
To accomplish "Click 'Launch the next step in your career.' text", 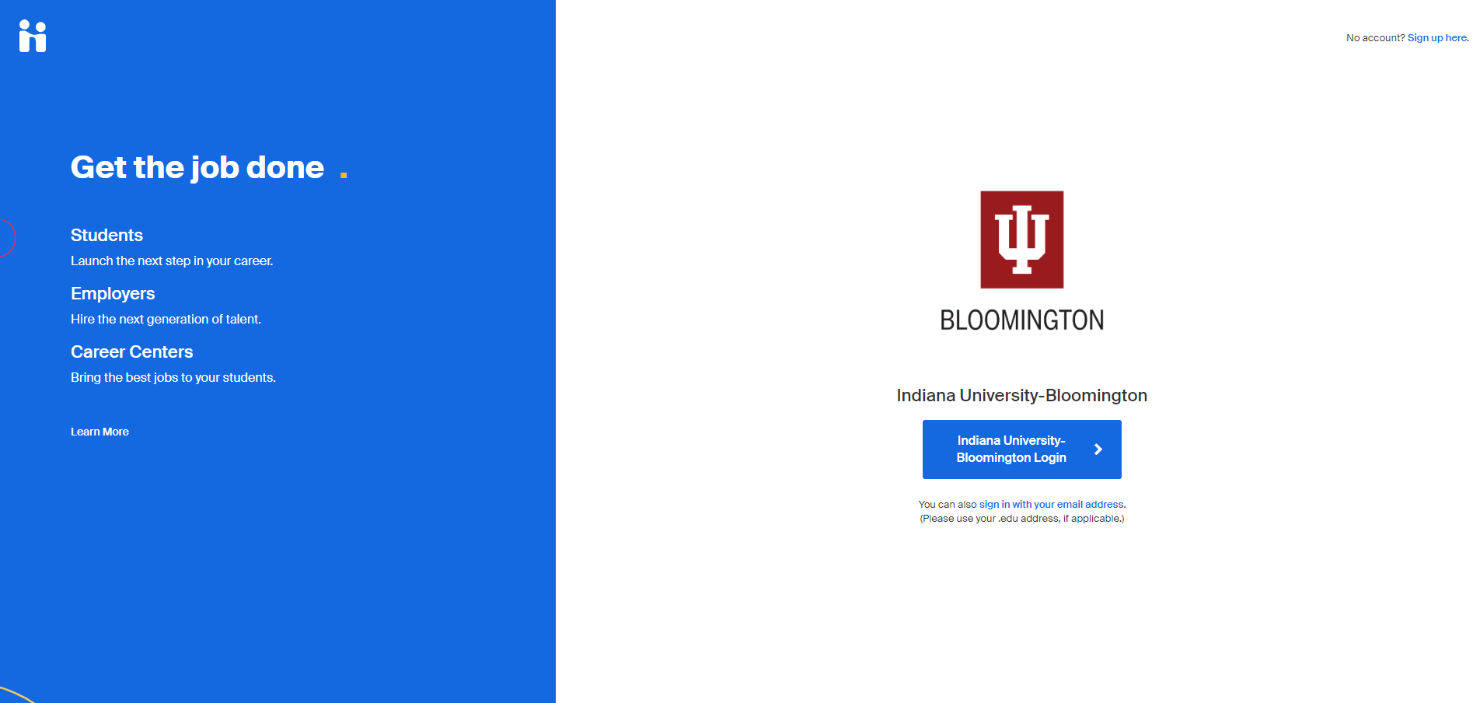I will 172,261.
